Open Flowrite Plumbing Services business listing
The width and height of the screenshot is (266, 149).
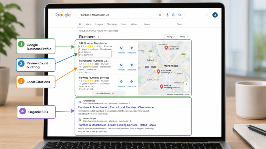coord(94,78)
